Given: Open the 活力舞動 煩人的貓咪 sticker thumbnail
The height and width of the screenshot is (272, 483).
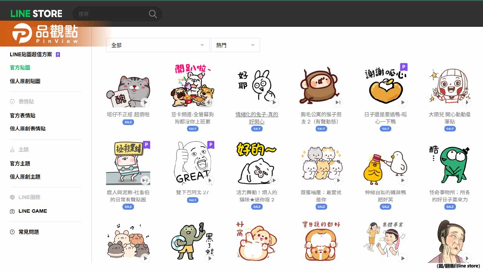Looking at the screenshot, I should tap(257, 163).
